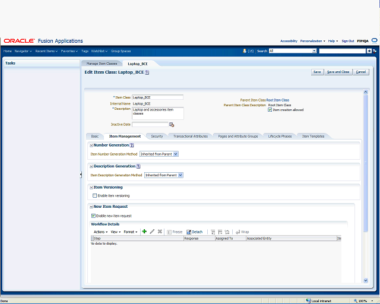Open the Navigator menu
Image resolution: width=380 pixels, height=304 pixels.
coord(23,51)
